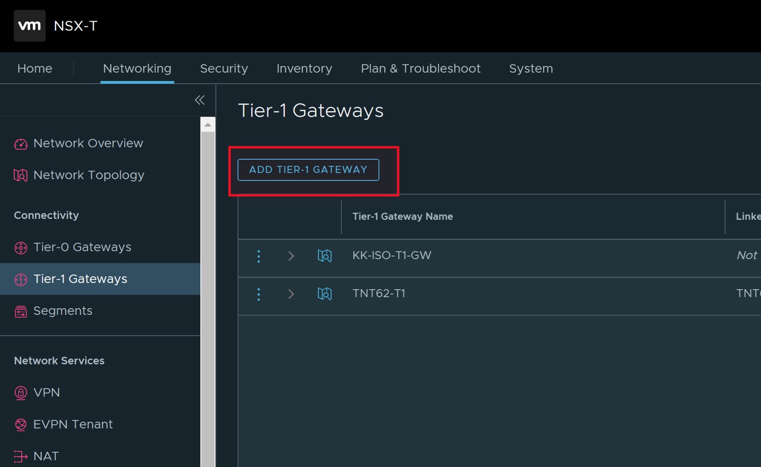Screen dimensions: 761x467
Task: Click the Tier-1 Gateways sidebar icon
Action: [x=21, y=279]
